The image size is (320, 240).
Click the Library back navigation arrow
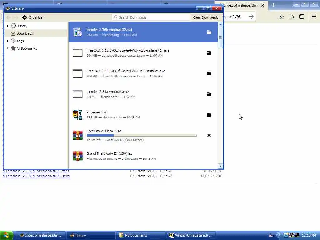tap(8, 17)
